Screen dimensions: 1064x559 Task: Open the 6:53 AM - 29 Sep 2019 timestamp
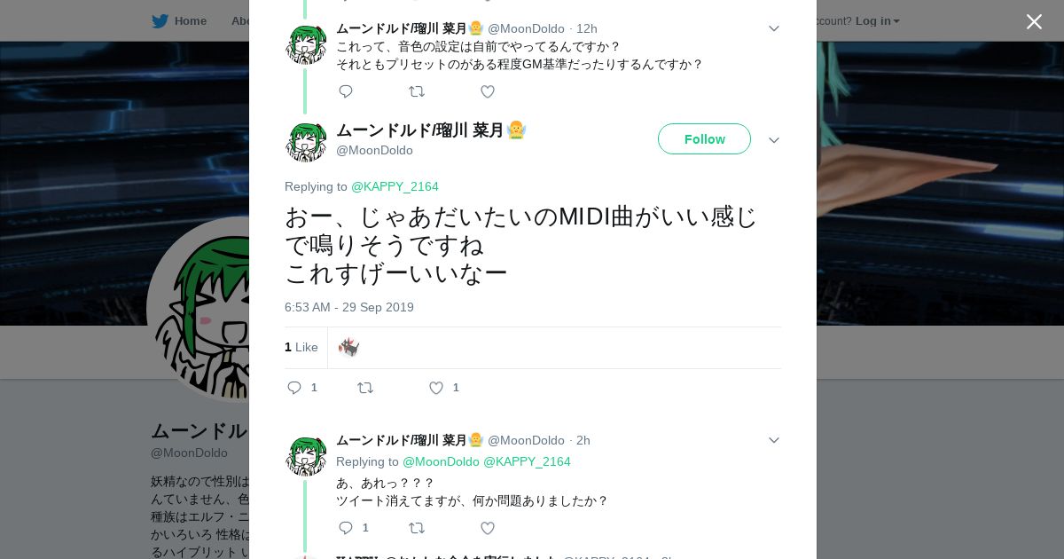[349, 307]
